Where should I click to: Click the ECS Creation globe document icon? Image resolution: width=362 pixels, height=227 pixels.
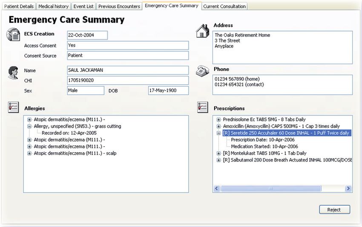pyautogui.click(x=13, y=34)
